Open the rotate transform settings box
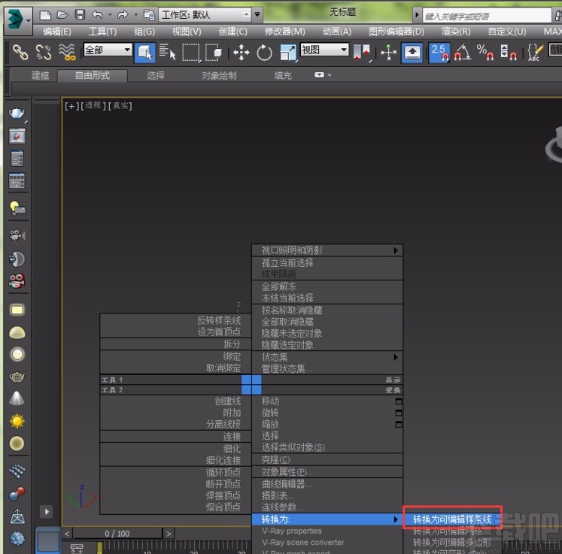The height and width of the screenshot is (554, 562). click(x=398, y=413)
